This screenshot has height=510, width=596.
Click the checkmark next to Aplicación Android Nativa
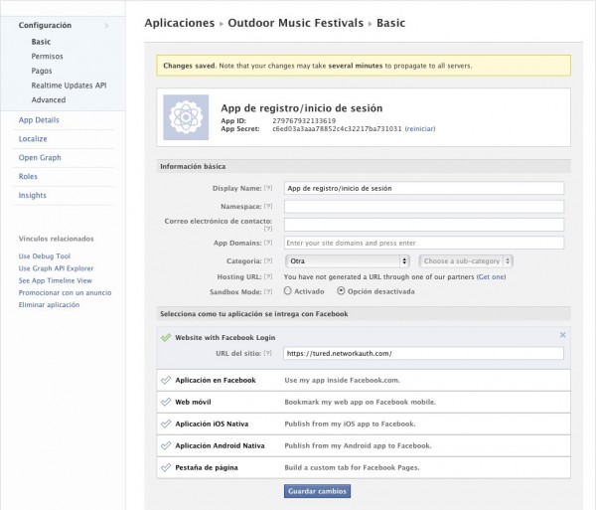[166, 445]
